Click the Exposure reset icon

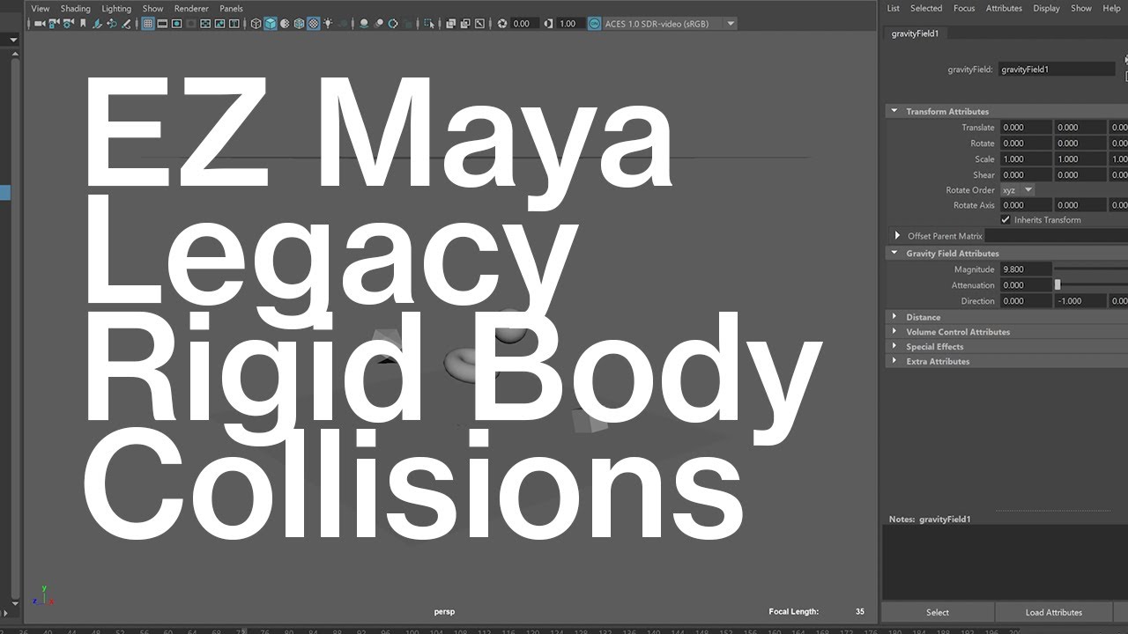pyautogui.click(x=502, y=24)
